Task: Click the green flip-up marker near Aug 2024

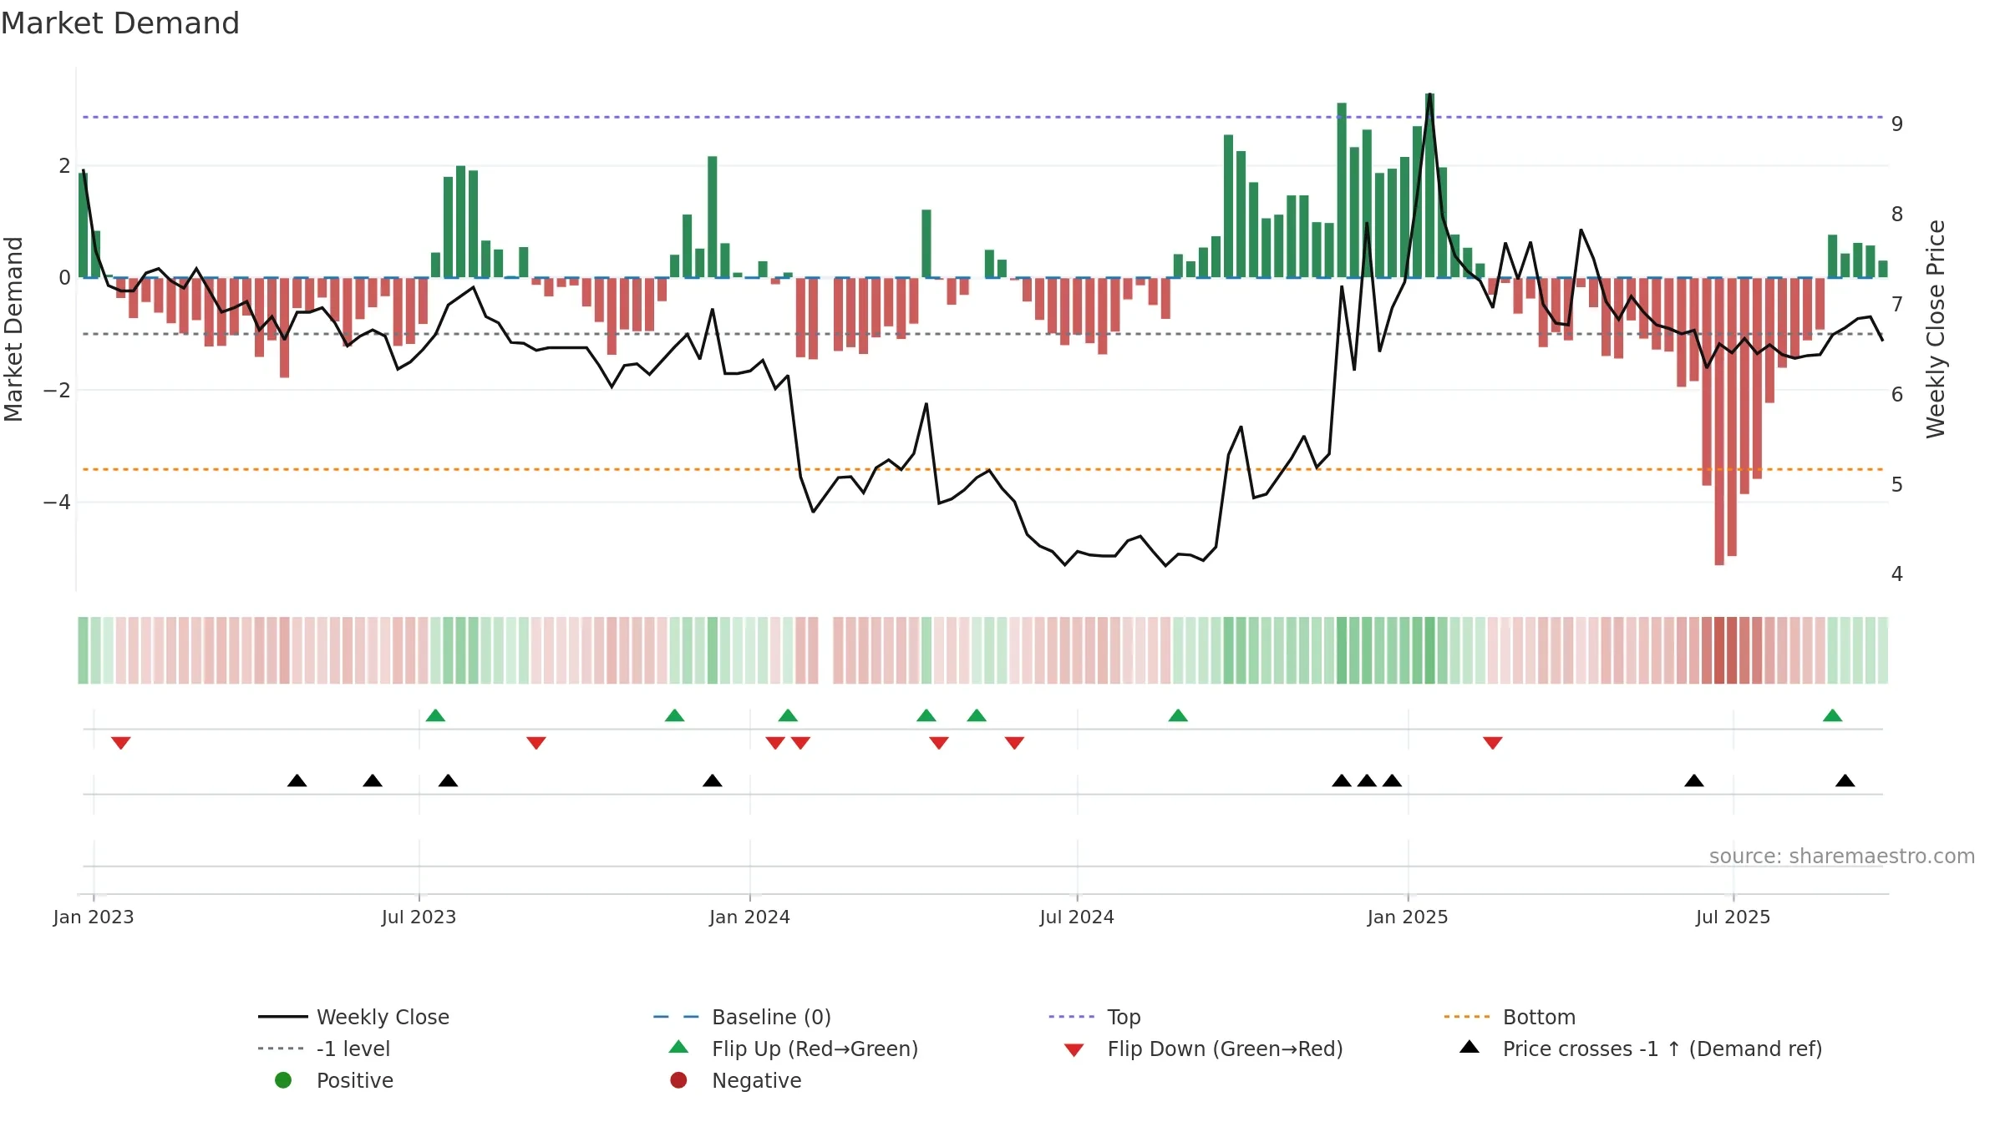Action: tap(1178, 715)
